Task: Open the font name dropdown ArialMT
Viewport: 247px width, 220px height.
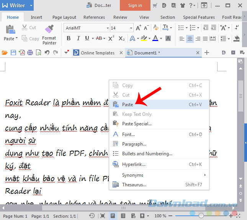Action: 108,28
